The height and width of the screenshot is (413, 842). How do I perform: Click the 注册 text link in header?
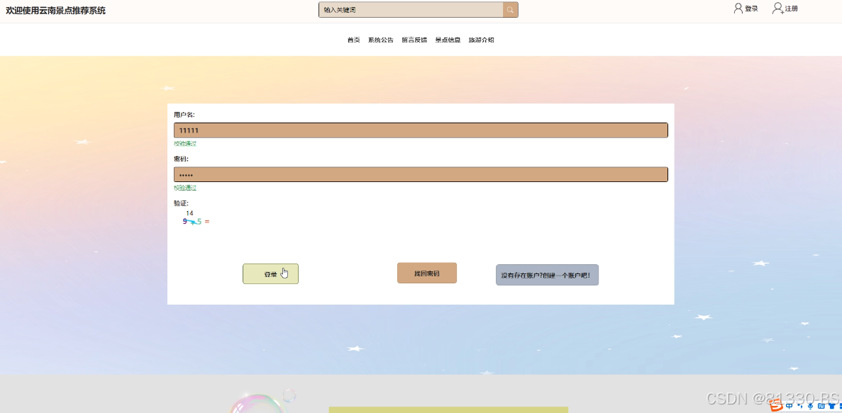click(792, 9)
